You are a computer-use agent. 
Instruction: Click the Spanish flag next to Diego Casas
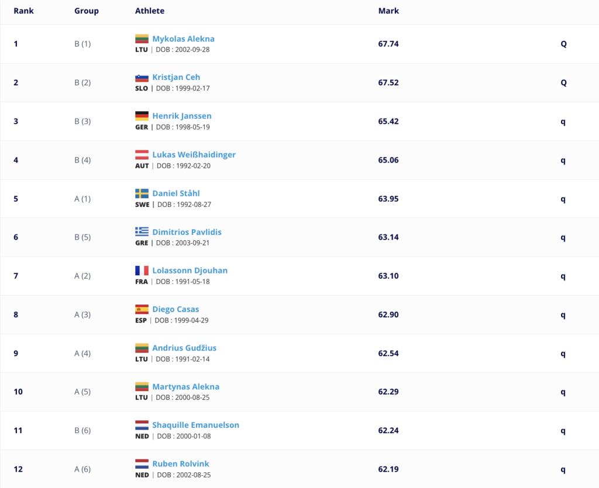[142, 309]
